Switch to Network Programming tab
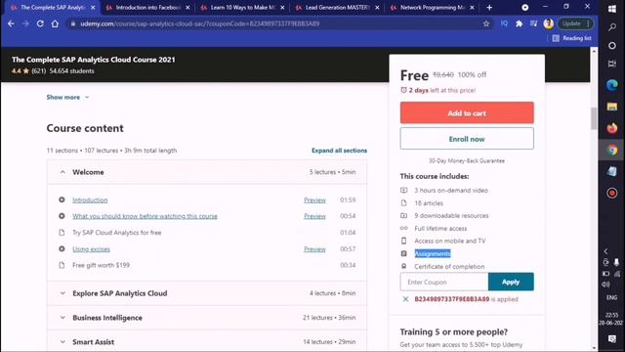Screen dimensions: 625x352 click(x=432, y=8)
